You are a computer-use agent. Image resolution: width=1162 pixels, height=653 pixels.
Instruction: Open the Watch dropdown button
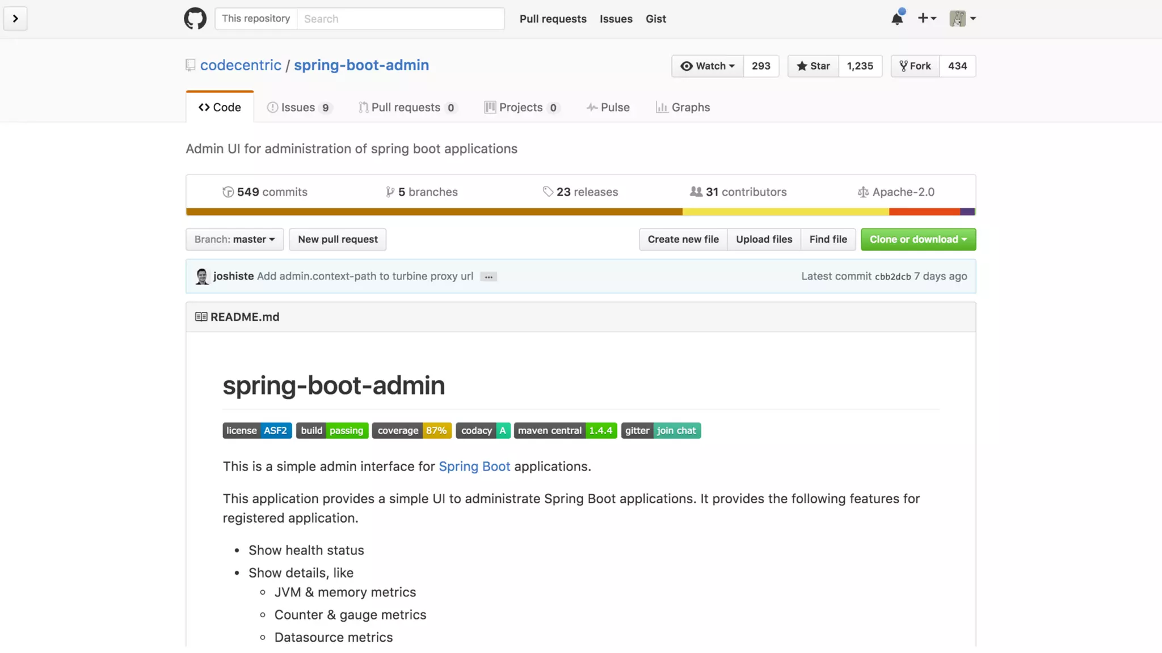(707, 66)
